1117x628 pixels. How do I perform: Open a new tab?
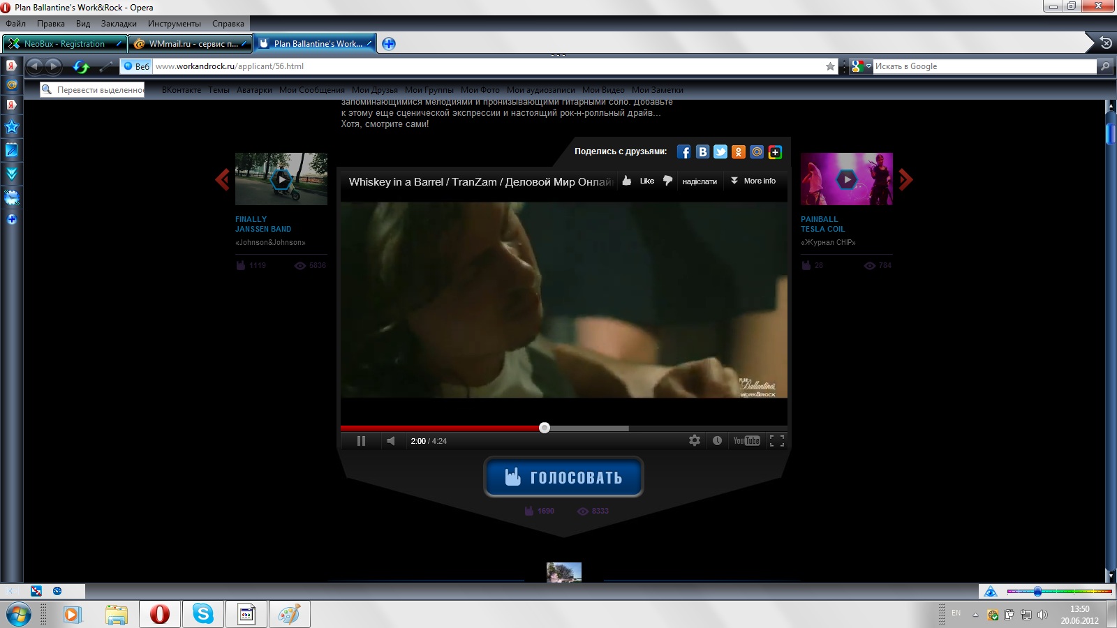click(x=389, y=43)
